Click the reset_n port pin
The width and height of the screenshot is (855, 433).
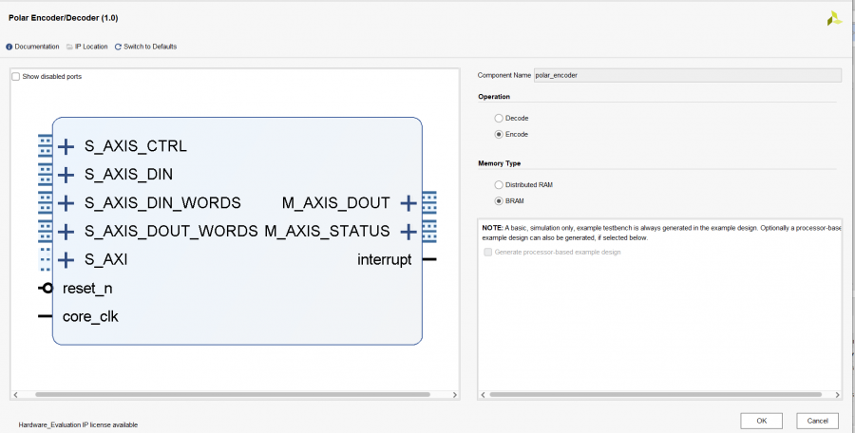click(x=45, y=288)
